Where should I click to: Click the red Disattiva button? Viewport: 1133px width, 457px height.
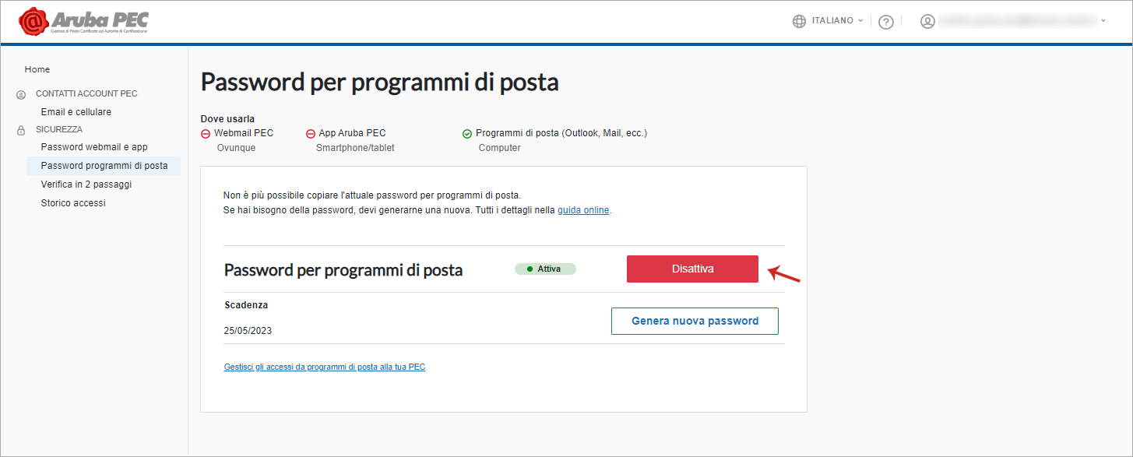[692, 269]
